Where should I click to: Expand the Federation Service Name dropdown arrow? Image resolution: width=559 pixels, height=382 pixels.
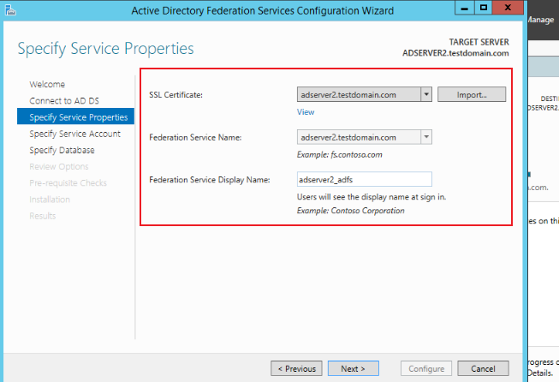[426, 137]
